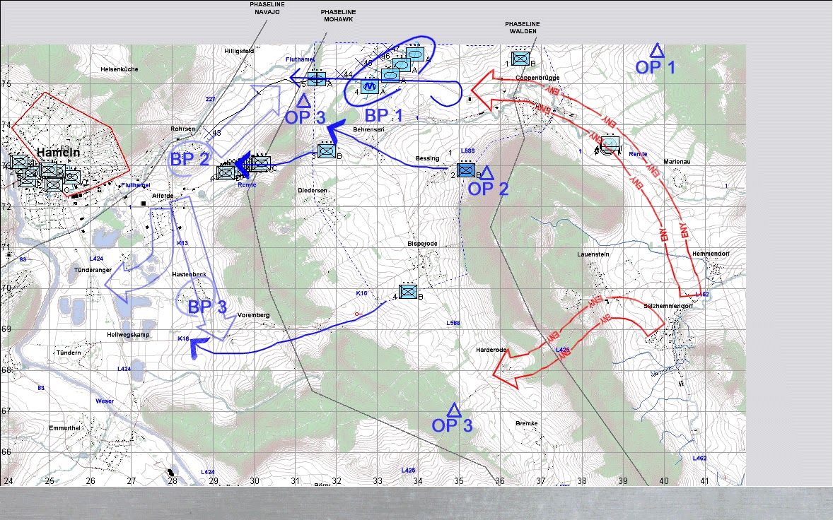
Task: Click the Bremke village label
Action: tap(527, 423)
